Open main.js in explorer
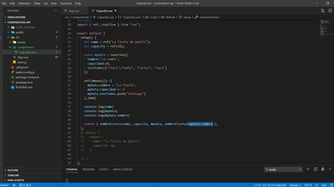 (22, 62)
